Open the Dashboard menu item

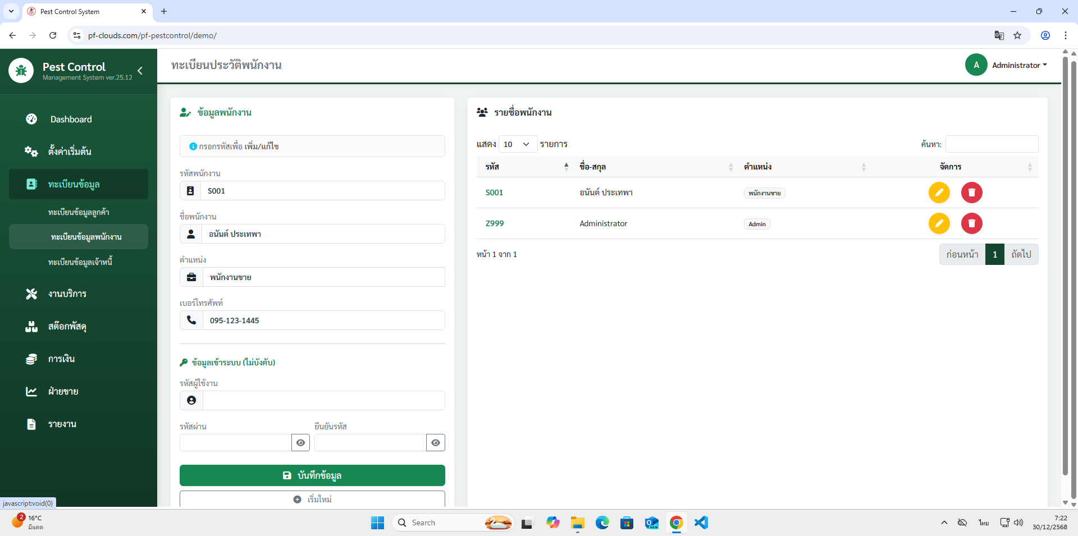pyautogui.click(x=71, y=119)
